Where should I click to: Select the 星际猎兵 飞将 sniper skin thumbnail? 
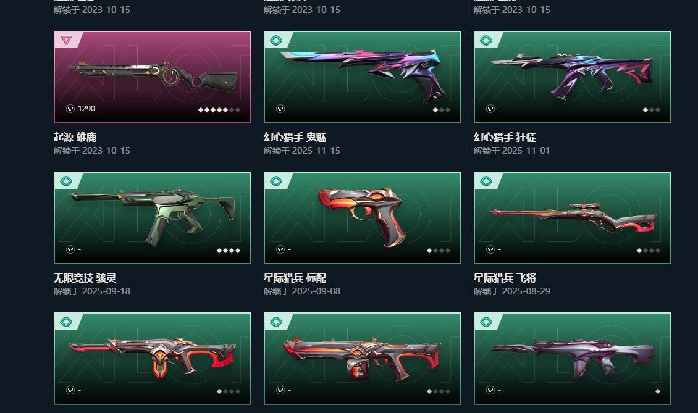point(573,218)
